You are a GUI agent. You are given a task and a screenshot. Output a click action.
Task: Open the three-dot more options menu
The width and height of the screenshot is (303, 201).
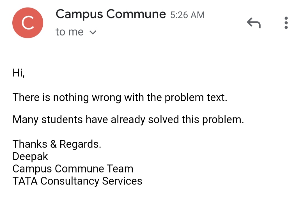coord(286,23)
